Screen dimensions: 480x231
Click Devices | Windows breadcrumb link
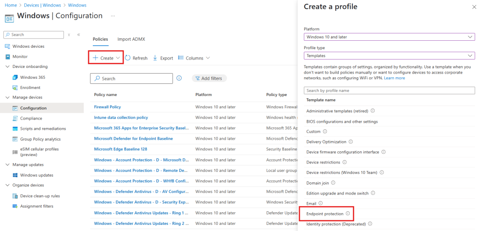tap(42, 5)
